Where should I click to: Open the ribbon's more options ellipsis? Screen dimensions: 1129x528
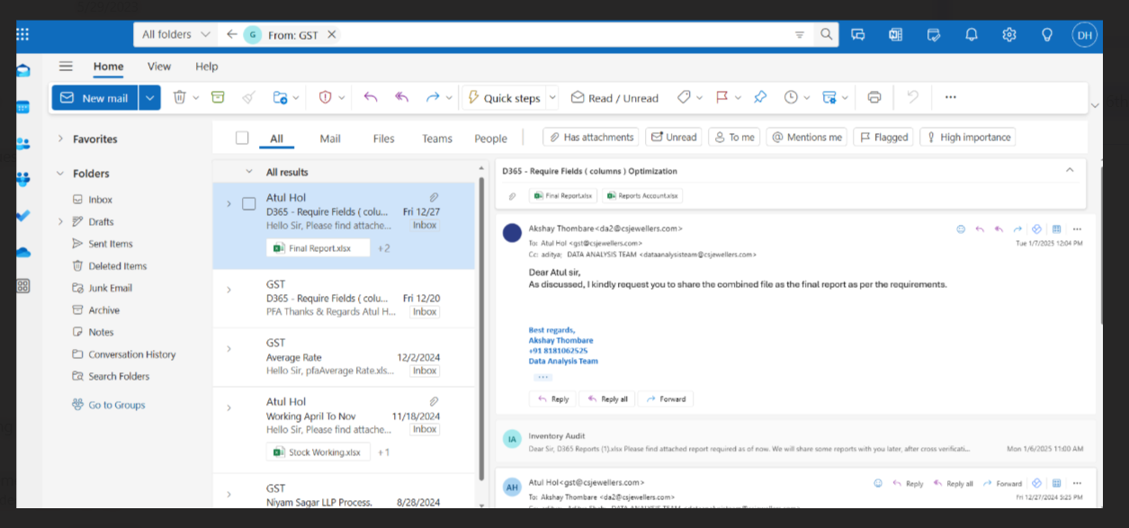[x=950, y=97]
